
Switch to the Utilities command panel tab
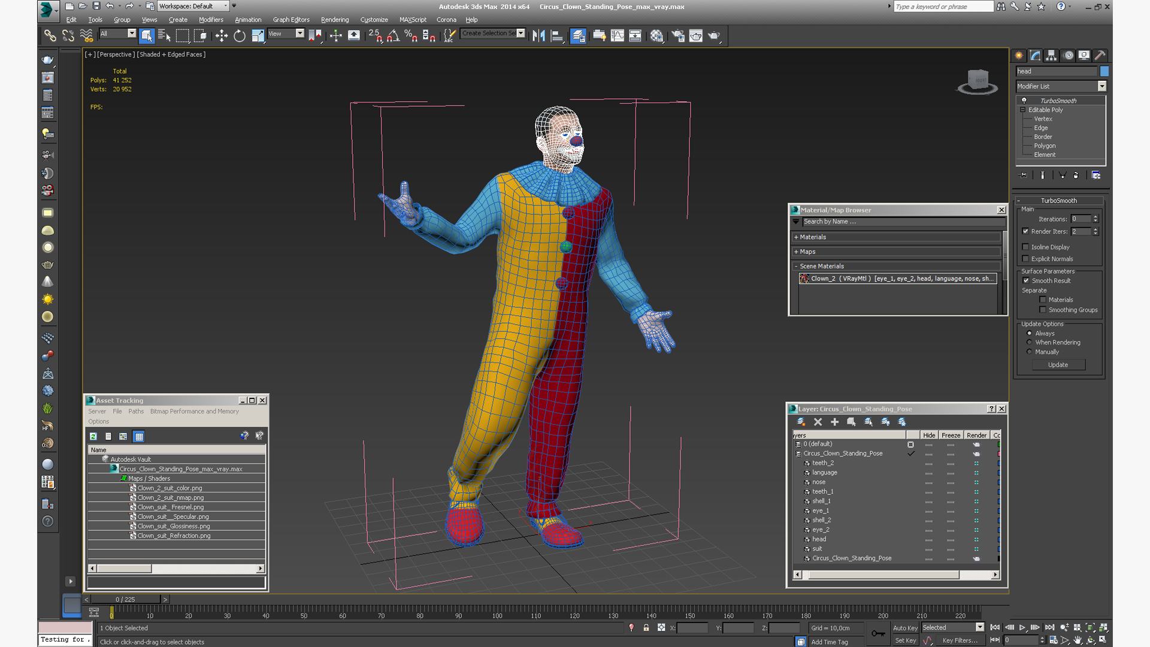tap(1100, 55)
